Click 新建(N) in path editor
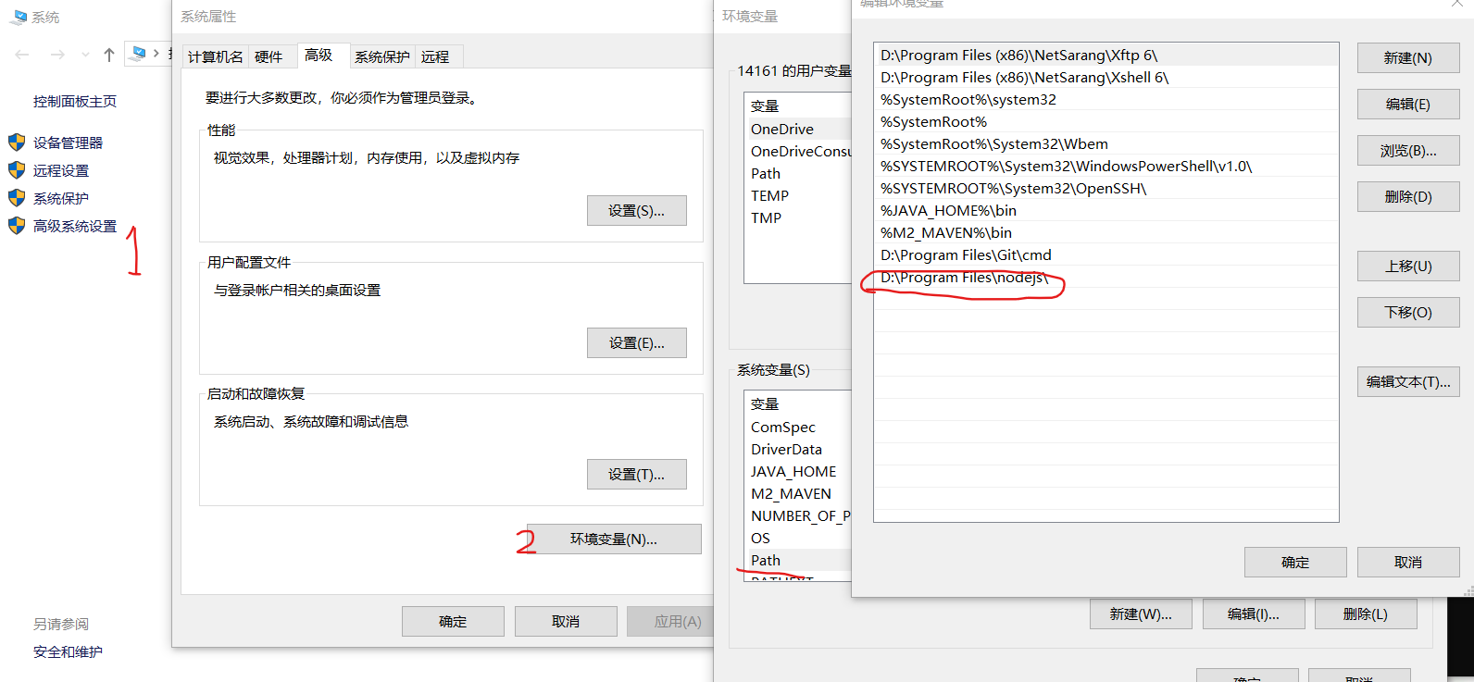Viewport: 1474px width, 682px height. point(1408,57)
